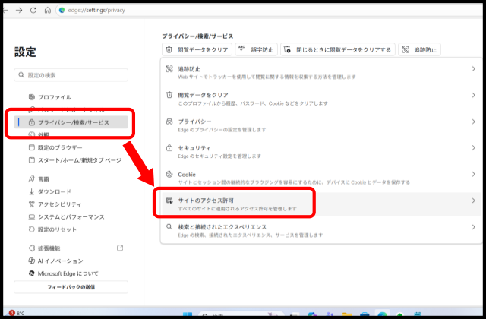Click the Edge logo in address bar
486x319 pixels.
coord(62,10)
